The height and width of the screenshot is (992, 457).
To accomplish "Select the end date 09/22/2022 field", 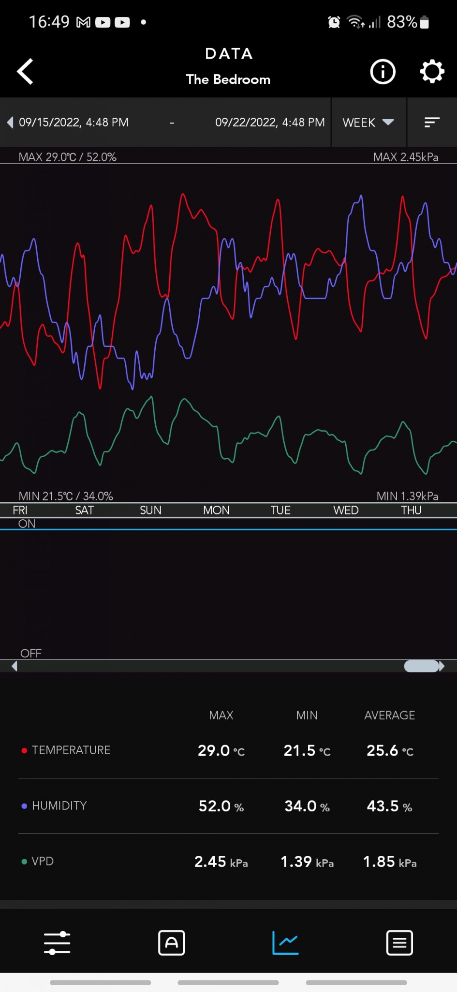I will tap(270, 123).
